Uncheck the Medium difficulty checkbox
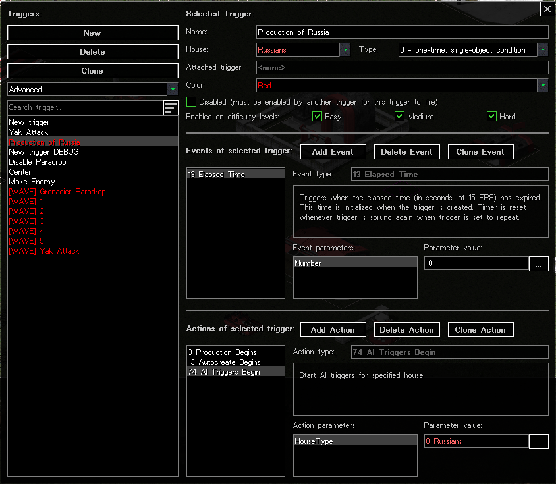 399,117
